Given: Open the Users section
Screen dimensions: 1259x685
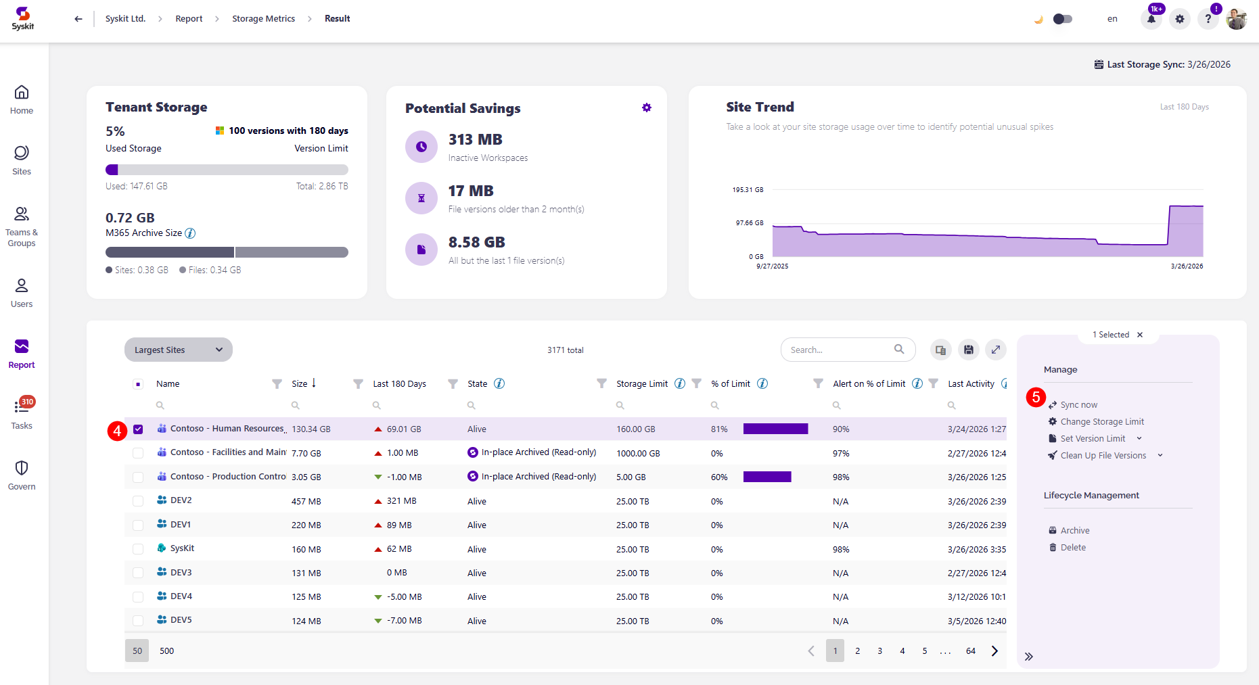Looking at the screenshot, I should 21,292.
